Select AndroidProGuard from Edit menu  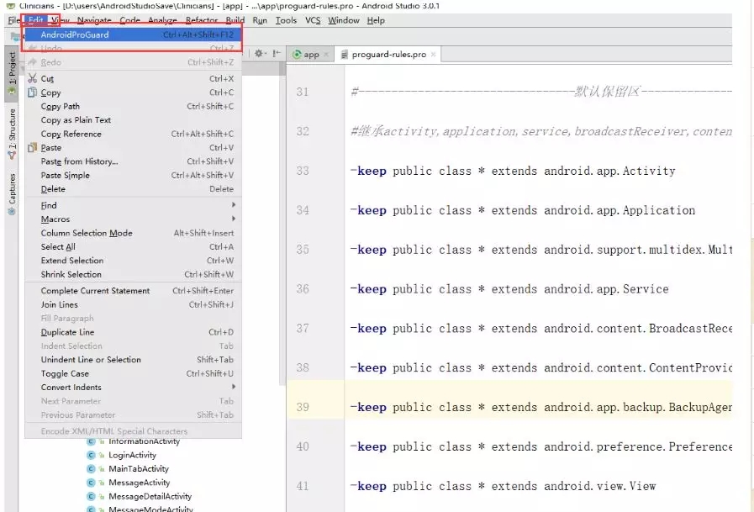coord(75,34)
